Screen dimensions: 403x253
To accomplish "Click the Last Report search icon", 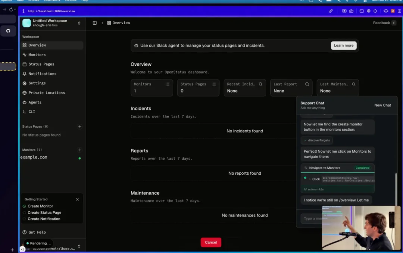I will coord(307,84).
